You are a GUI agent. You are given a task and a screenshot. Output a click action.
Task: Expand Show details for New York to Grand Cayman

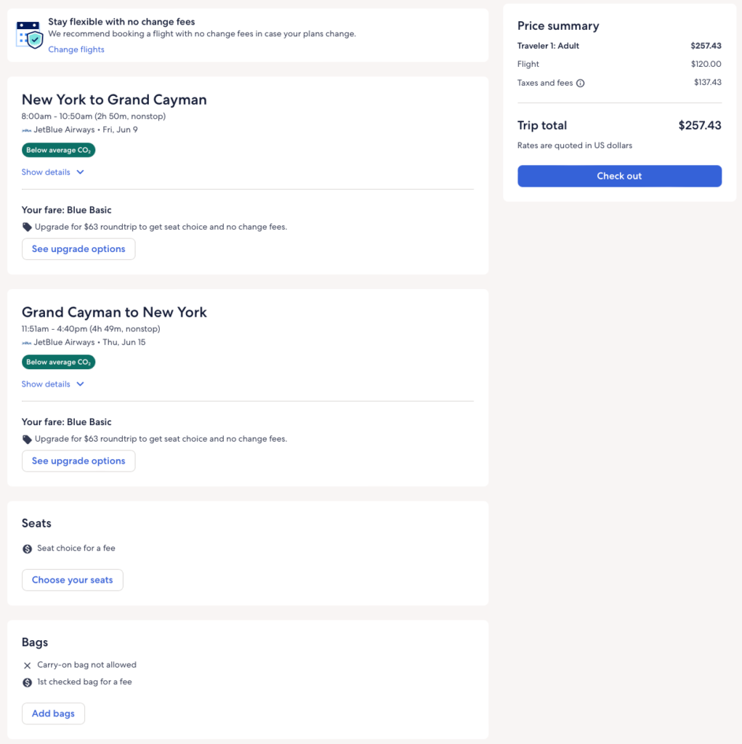(x=47, y=172)
